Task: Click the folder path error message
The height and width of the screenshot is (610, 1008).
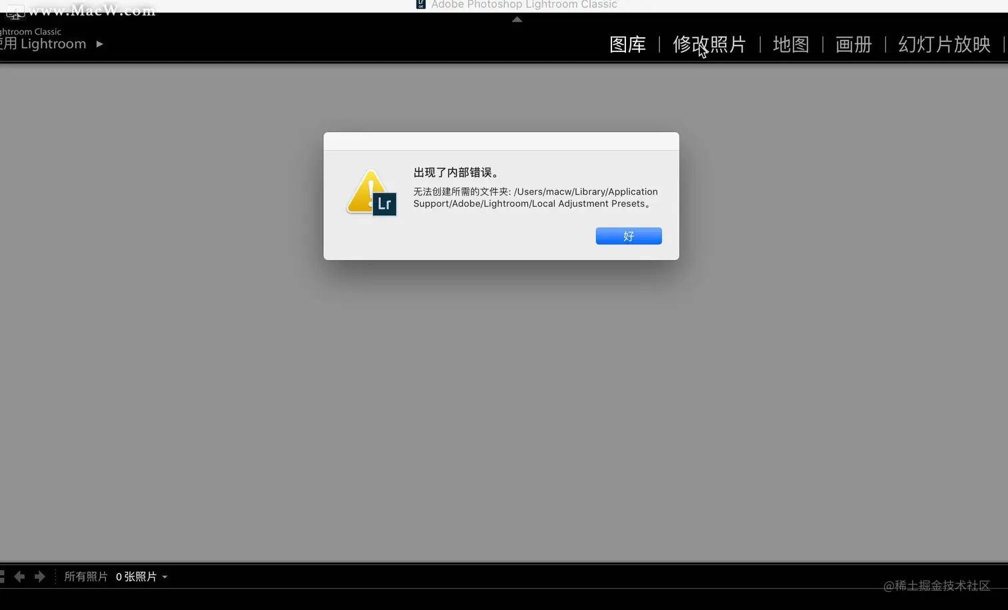Action: coord(535,198)
